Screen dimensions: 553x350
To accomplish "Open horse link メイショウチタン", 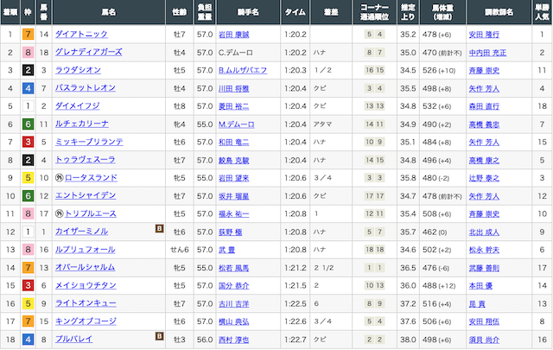I will (x=86, y=285).
